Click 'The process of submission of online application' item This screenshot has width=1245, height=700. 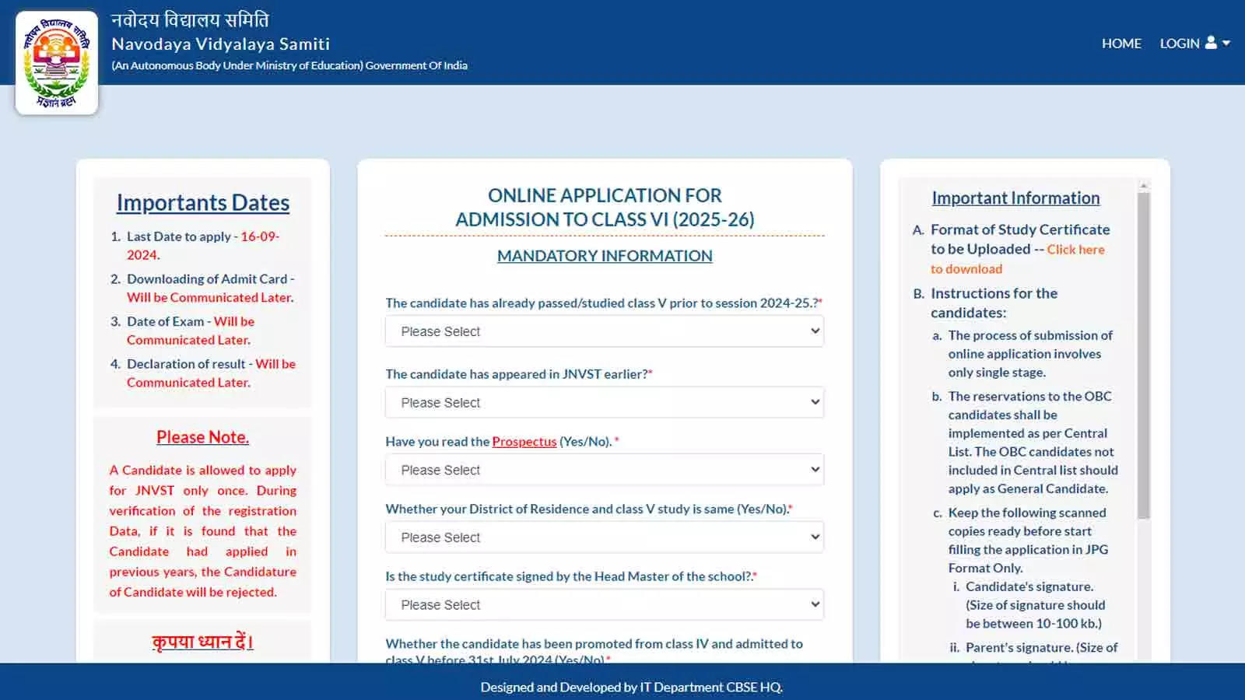[1030, 353]
